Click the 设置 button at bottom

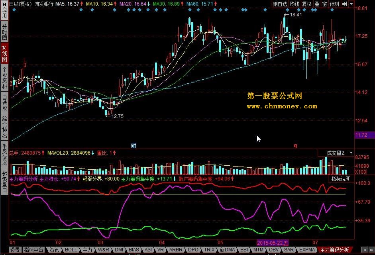coord(15,250)
